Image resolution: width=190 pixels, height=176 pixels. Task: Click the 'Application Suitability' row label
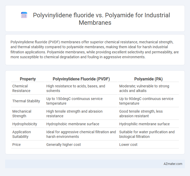pos(28,134)
